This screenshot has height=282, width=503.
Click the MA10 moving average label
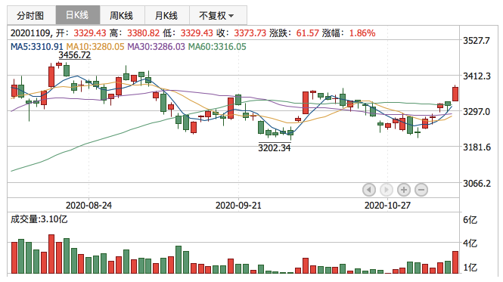[x=95, y=47]
